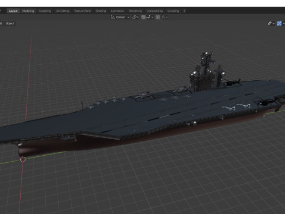Viewport: 285px width, 214px height.
Task: Switch to the Scripting workspace
Action: [173, 11]
